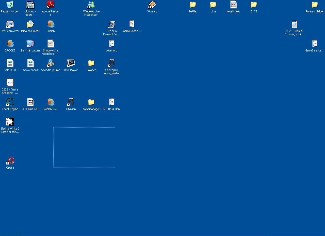The width and height of the screenshot is (325, 236).
Task: Select the battle folder
Action: [193, 5]
